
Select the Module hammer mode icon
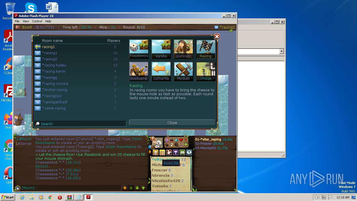(x=183, y=71)
